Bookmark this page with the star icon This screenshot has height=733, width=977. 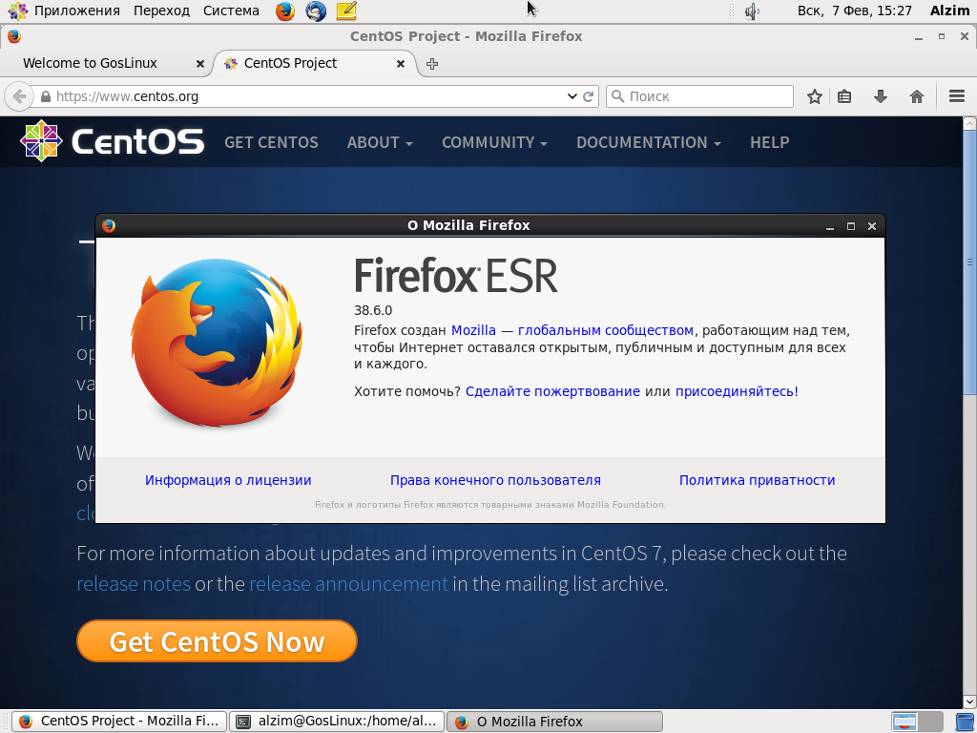click(815, 96)
